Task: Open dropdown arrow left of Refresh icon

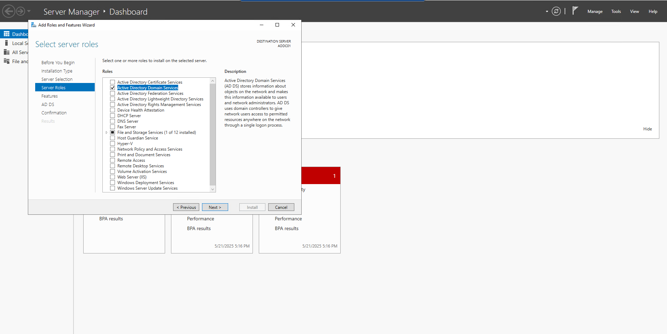Action: click(x=547, y=12)
